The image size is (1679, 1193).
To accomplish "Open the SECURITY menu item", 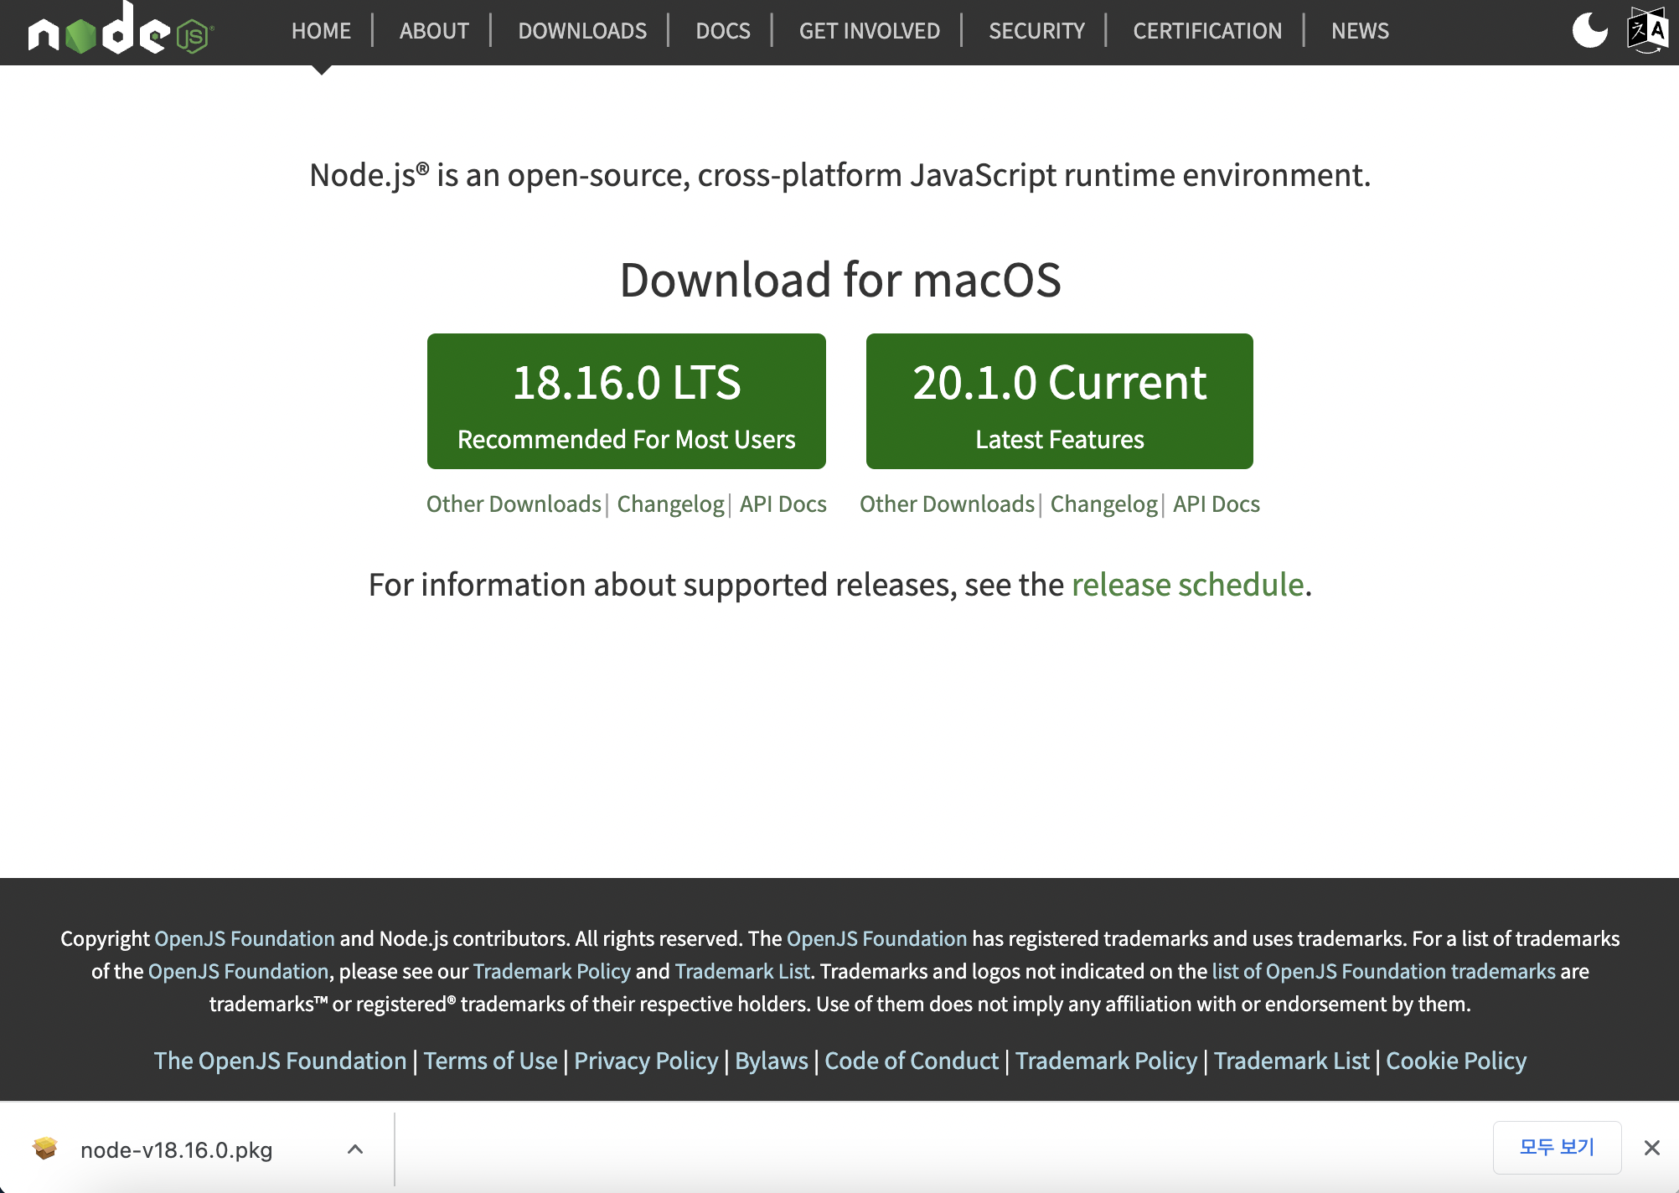I will pyautogui.click(x=1036, y=31).
